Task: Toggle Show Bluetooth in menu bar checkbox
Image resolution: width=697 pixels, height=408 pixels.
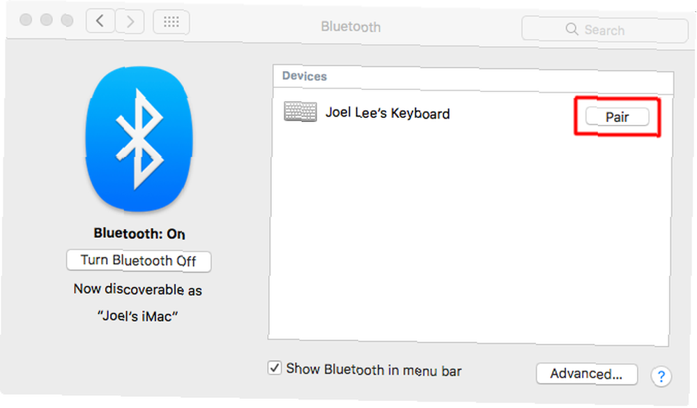Action: click(275, 368)
